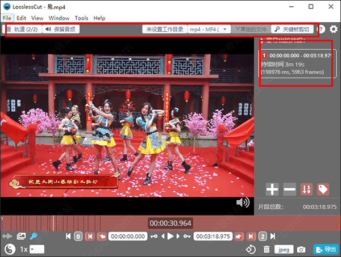This screenshot has height=257, width=341.
Task: Toggle 保留音频 keep audio button
Action: (x=61, y=29)
